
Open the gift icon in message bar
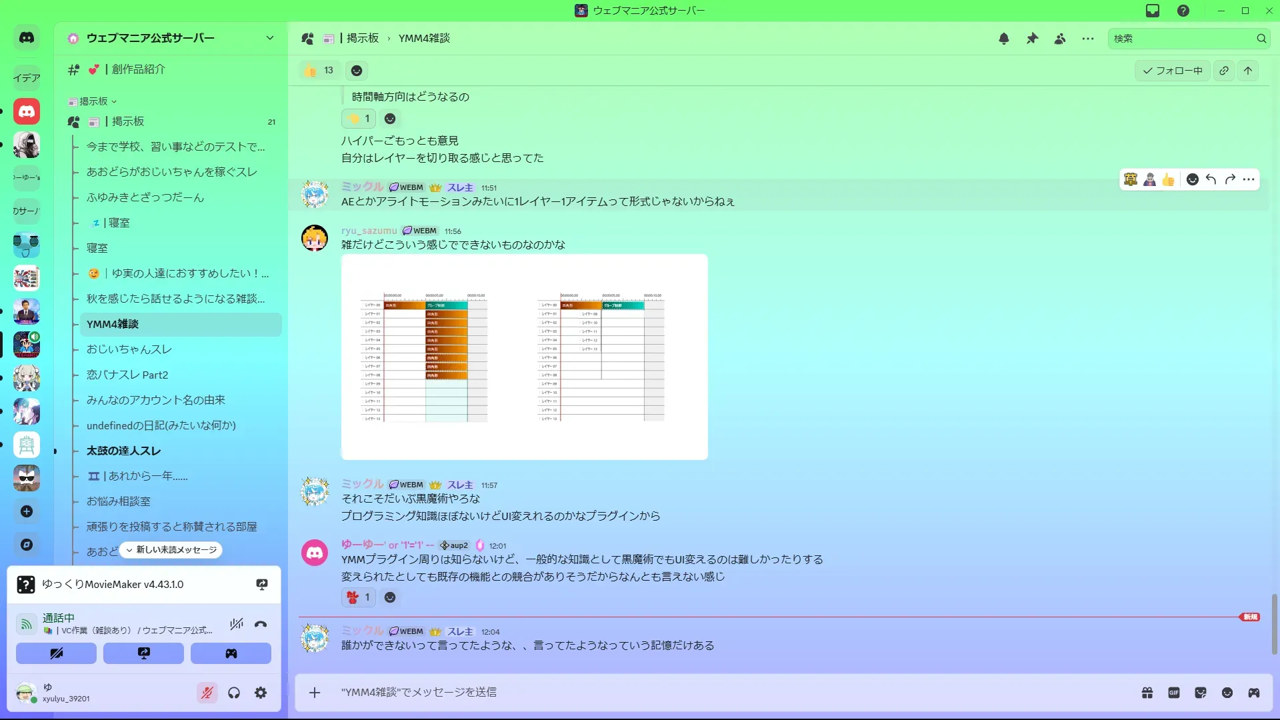[x=1147, y=693]
